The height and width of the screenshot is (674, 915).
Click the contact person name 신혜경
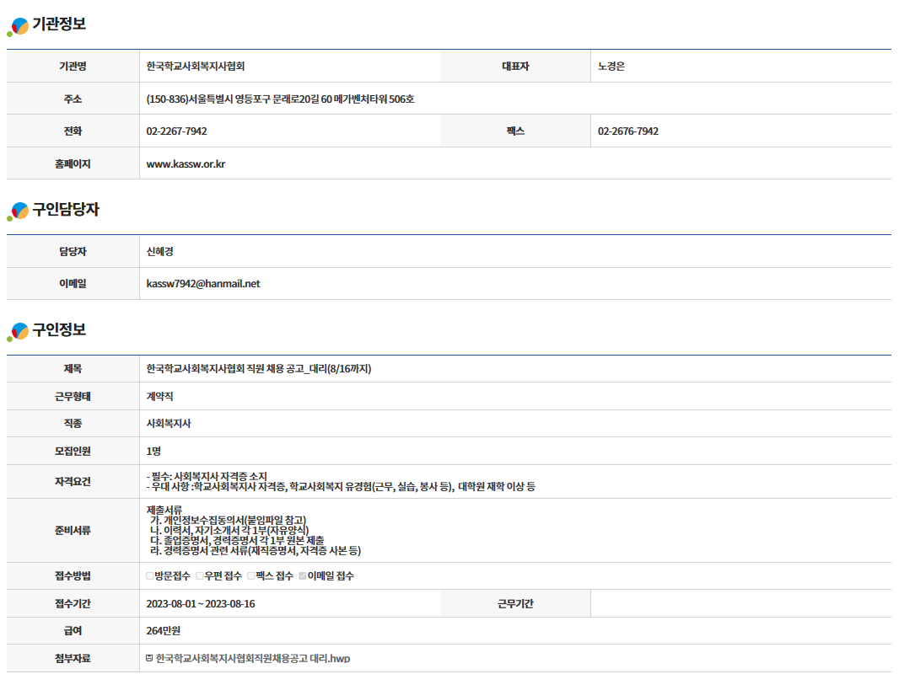[160, 252]
